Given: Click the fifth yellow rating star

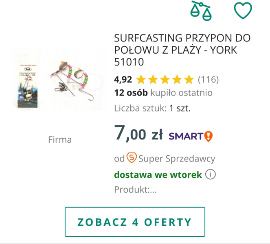Looking at the screenshot, I should click(189, 79).
